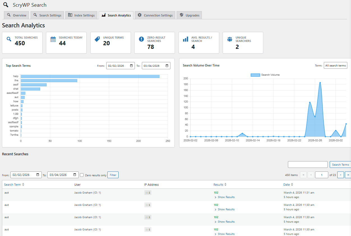Image resolution: width=351 pixels, height=236 pixels.
Task: Toggle the Search Volume legend swatch
Action: click(x=255, y=75)
